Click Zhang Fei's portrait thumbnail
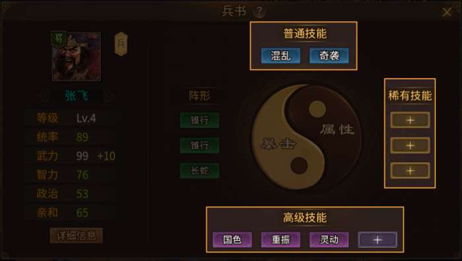462x261 pixels. pos(77,56)
